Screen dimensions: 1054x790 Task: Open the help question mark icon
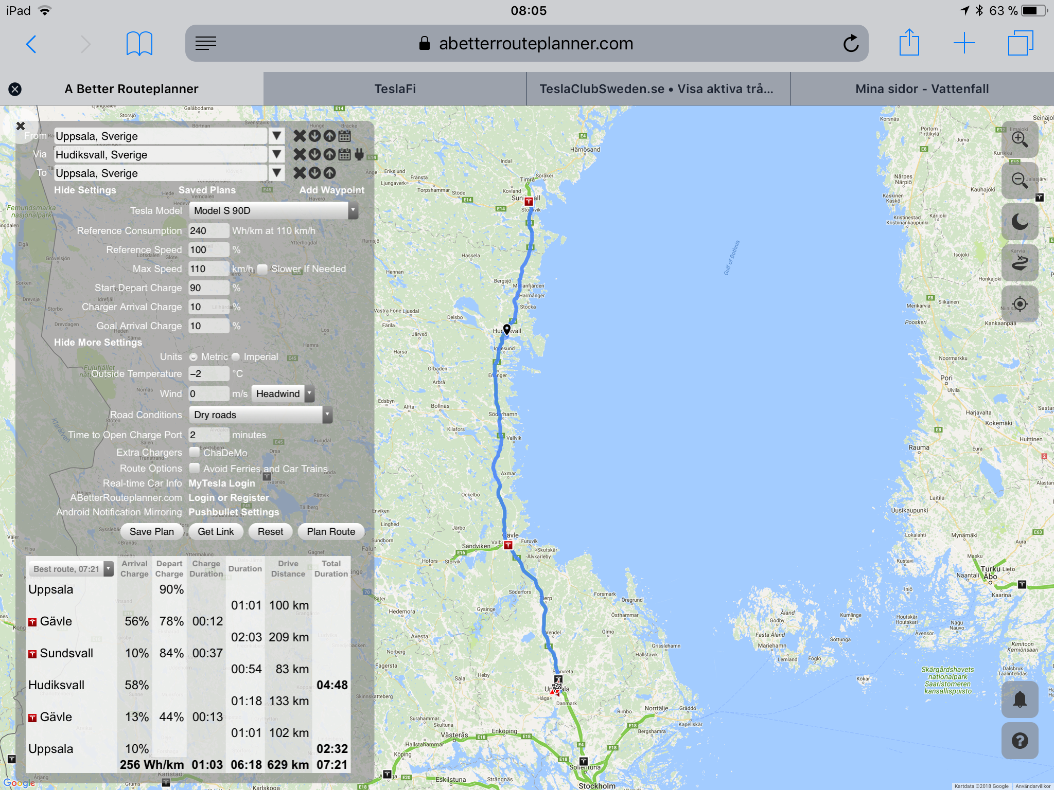point(1020,741)
